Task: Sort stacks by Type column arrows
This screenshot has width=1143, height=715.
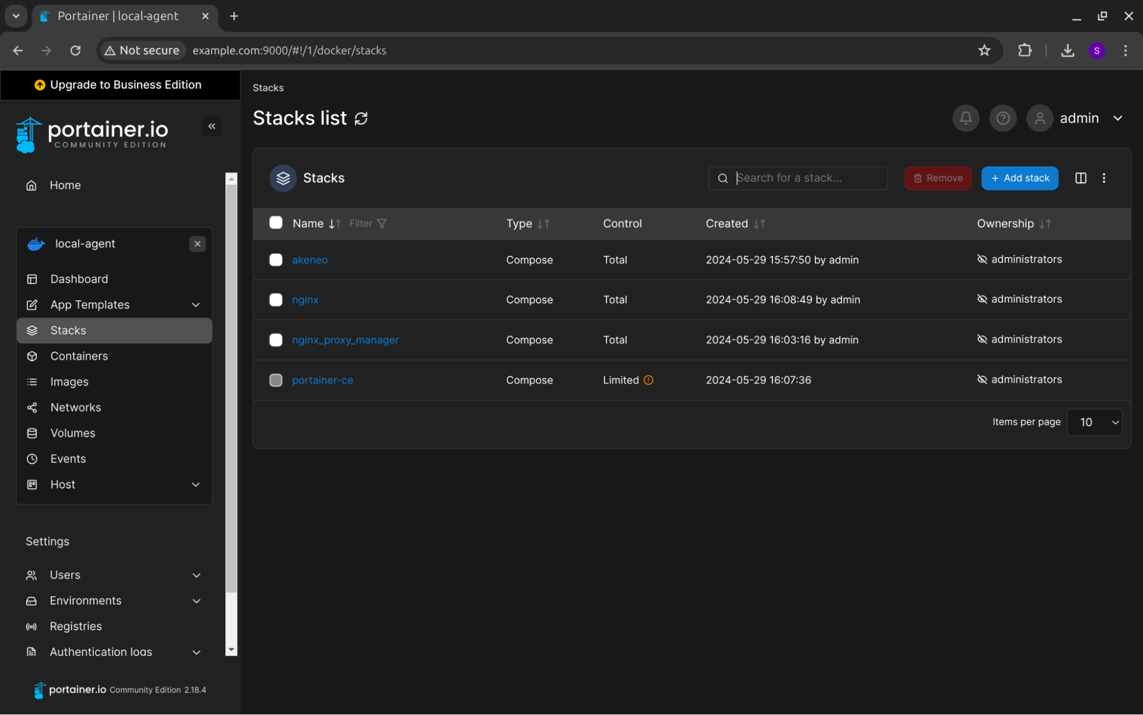Action: [543, 224]
